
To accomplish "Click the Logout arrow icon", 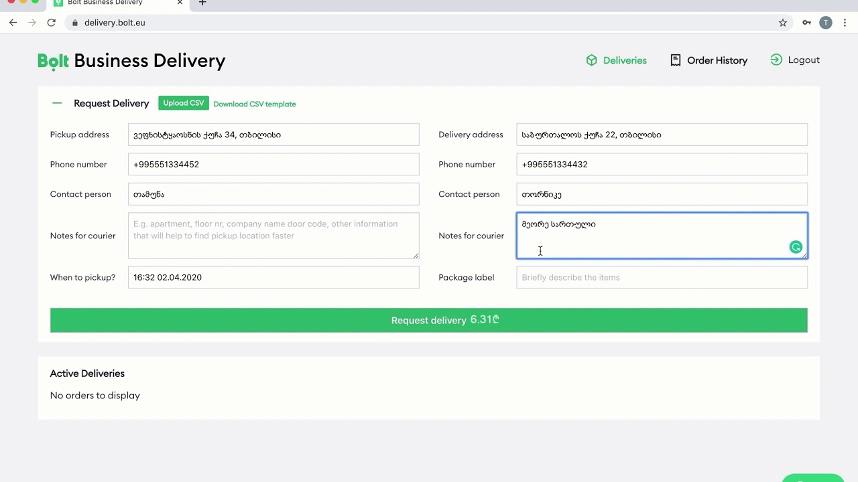I will [x=776, y=60].
